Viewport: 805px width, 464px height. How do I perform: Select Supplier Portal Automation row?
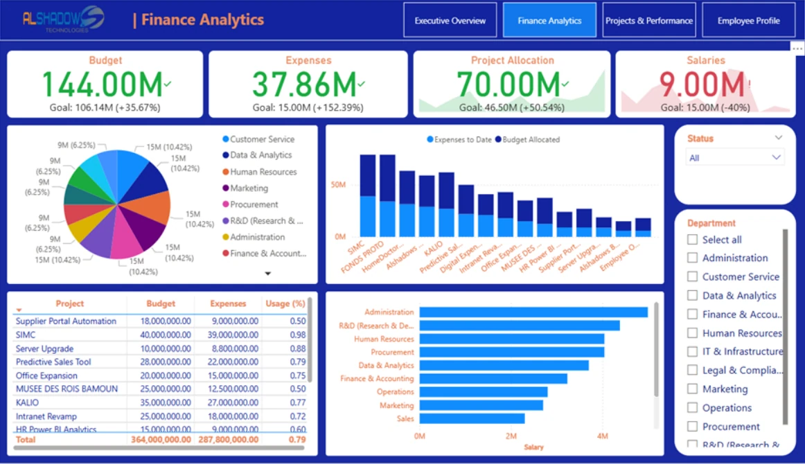tap(160, 321)
